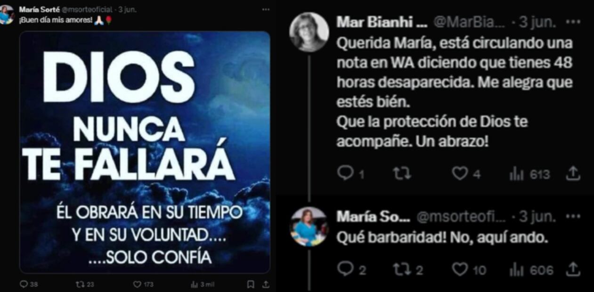Enlarge the 'Dios nunca te fallará' image
The width and height of the screenshot is (594, 292).
coord(145,153)
